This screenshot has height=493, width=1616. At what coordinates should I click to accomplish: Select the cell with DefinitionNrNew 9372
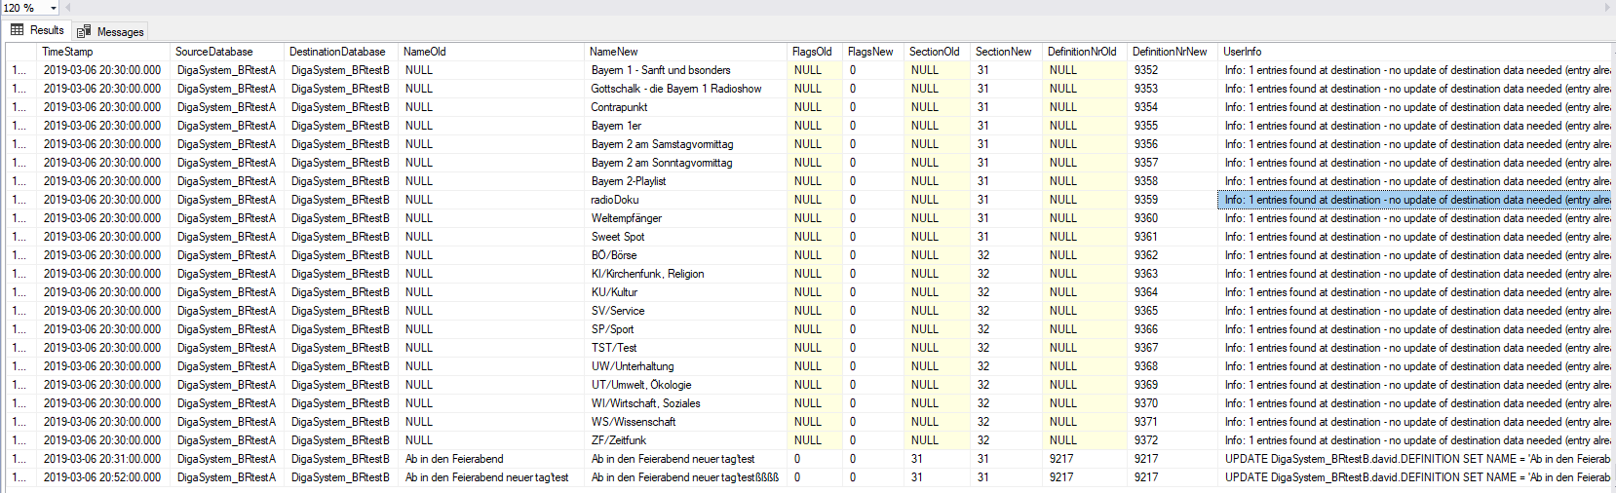[x=1146, y=440]
